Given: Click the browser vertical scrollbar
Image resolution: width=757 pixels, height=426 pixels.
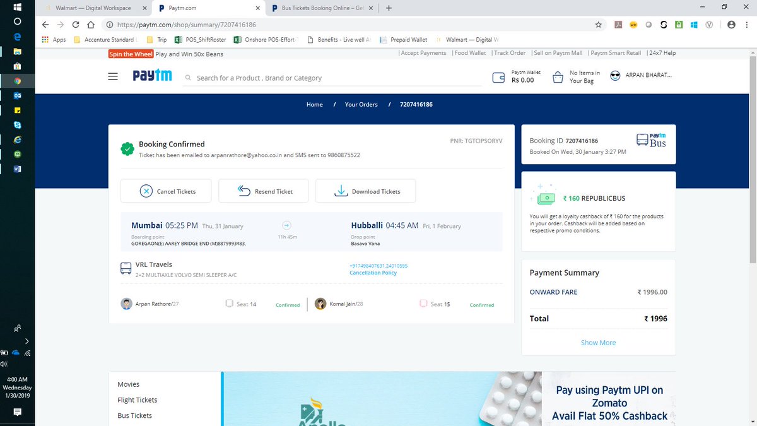Looking at the screenshot, I should coord(752,158).
